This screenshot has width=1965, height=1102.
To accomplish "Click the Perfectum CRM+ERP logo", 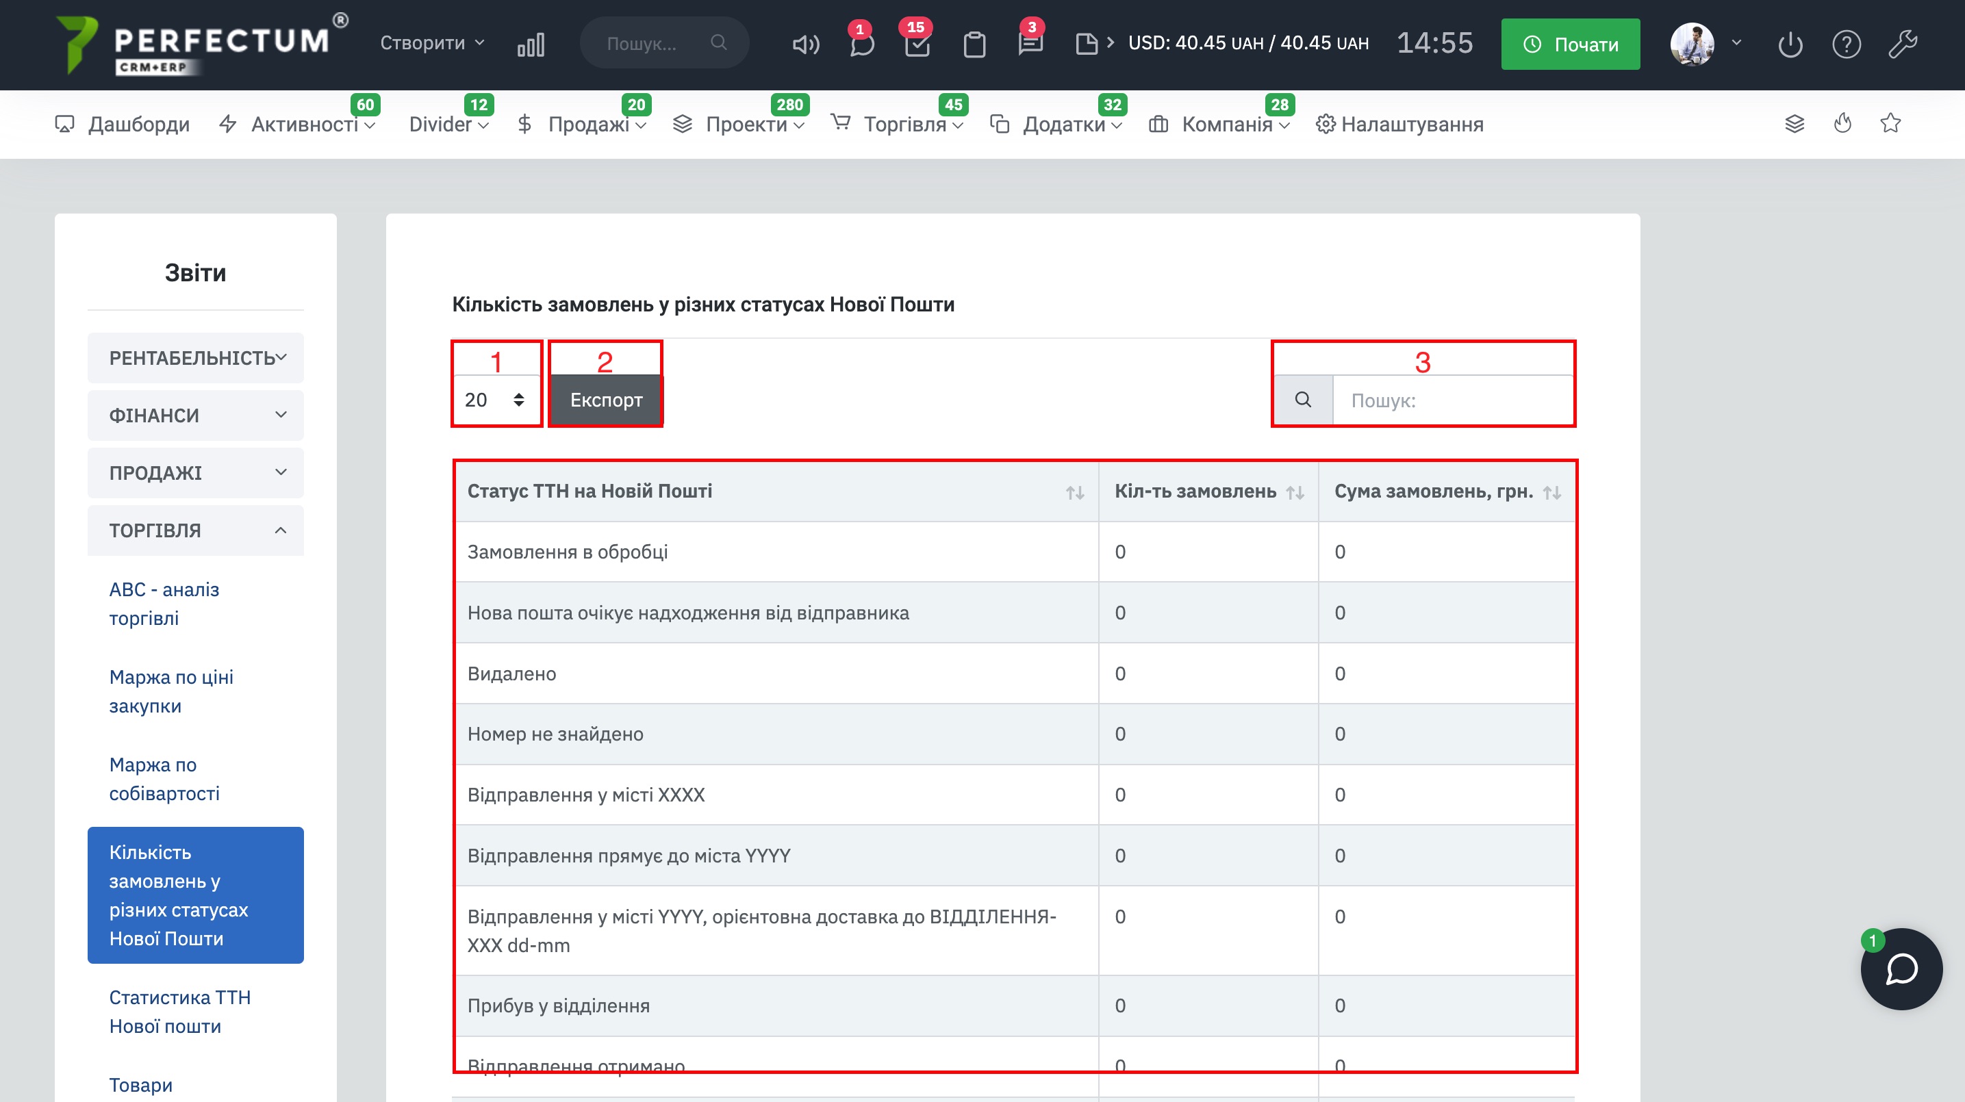I will pyautogui.click(x=202, y=44).
